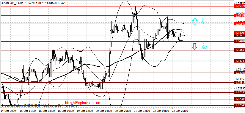Click the cyan up arrow icon
The width and height of the screenshot is (245, 113).
(194, 21)
